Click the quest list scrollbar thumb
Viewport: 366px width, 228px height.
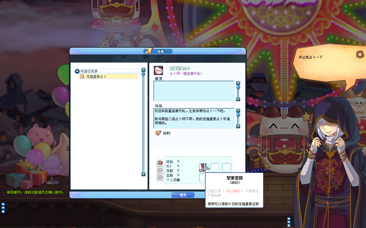pyautogui.click(x=144, y=74)
